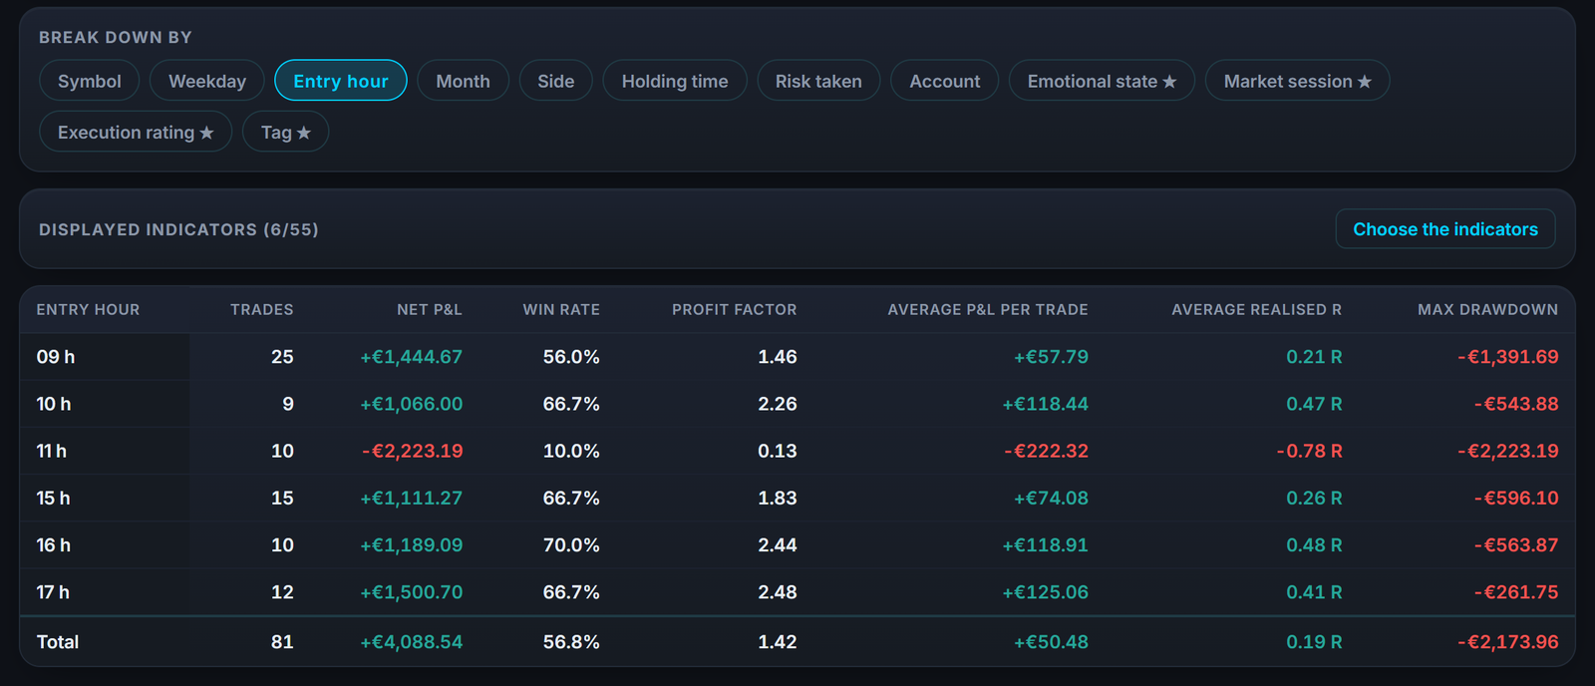Click the 0.47 R value in 10 h row
1595x686 pixels.
1314,404
